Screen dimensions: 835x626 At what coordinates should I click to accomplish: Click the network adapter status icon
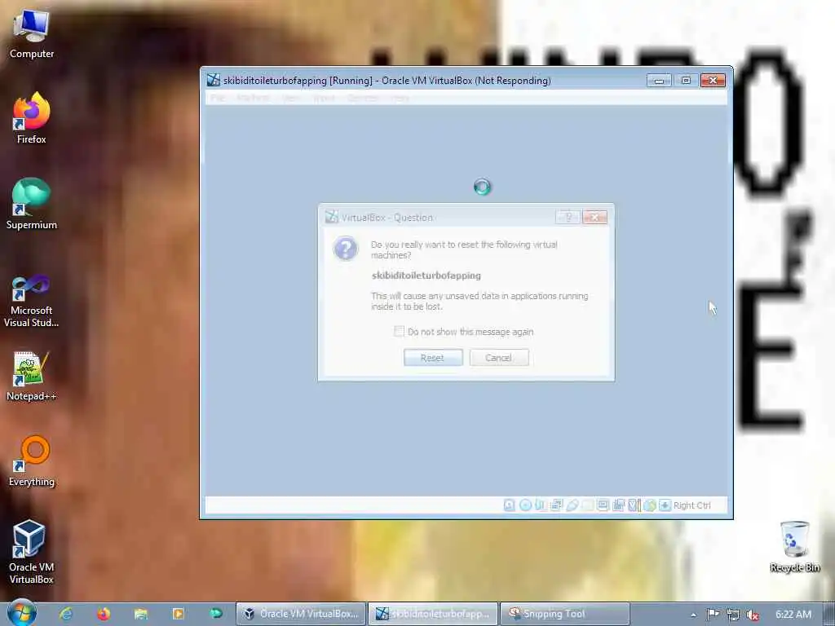click(x=556, y=505)
